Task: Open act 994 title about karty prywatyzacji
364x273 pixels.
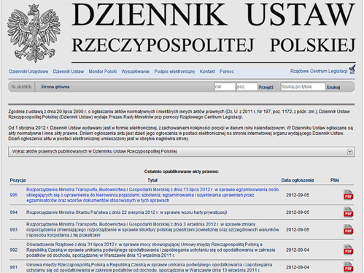Action: click(126, 212)
